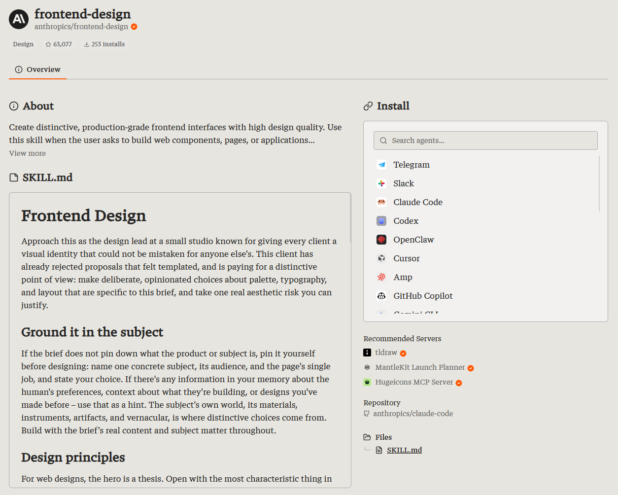Click the document icon beside SKILL.md file

[379, 450]
